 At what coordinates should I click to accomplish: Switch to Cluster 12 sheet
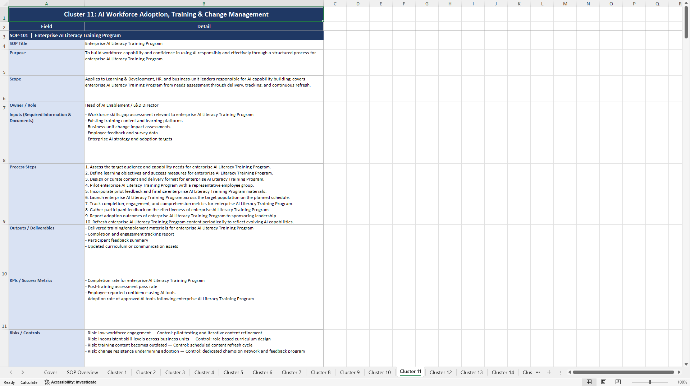pos(441,372)
